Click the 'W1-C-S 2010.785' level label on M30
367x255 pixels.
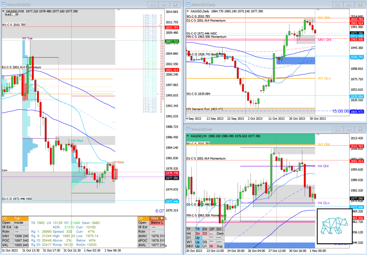pyautogui.click(x=14, y=25)
